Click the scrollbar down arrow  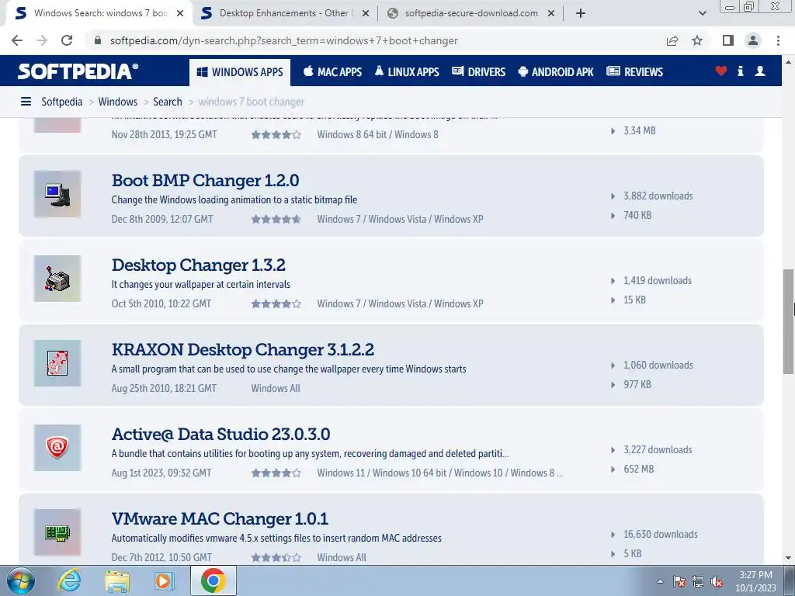(788, 558)
